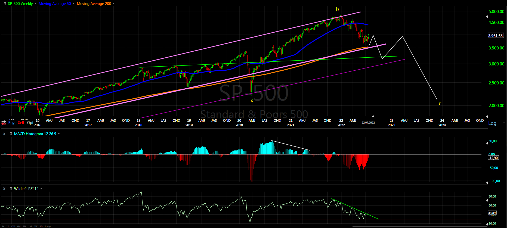Select the Moving Average 200 indicator label

click(x=94, y=4)
